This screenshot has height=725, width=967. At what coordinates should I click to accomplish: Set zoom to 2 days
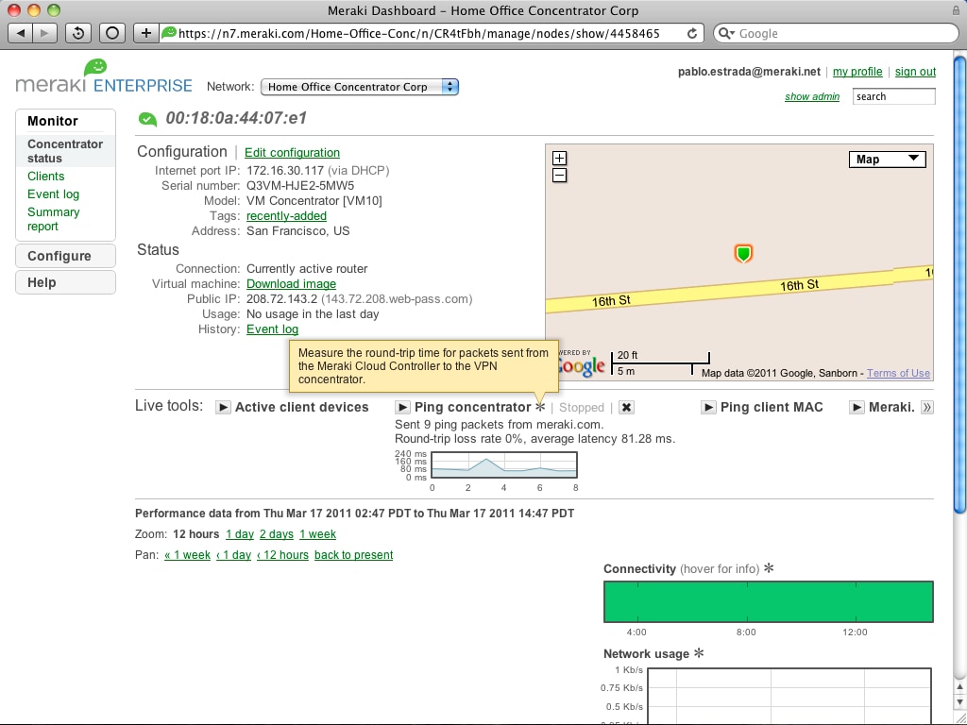pos(277,534)
